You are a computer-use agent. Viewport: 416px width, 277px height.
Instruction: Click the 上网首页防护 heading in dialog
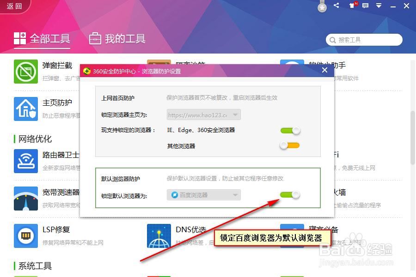point(118,98)
